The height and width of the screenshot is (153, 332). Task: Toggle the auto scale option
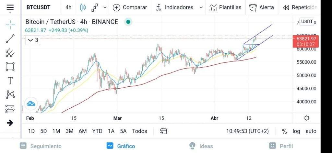coord(311,131)
